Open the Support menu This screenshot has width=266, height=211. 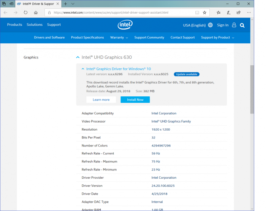pos(54,25)
